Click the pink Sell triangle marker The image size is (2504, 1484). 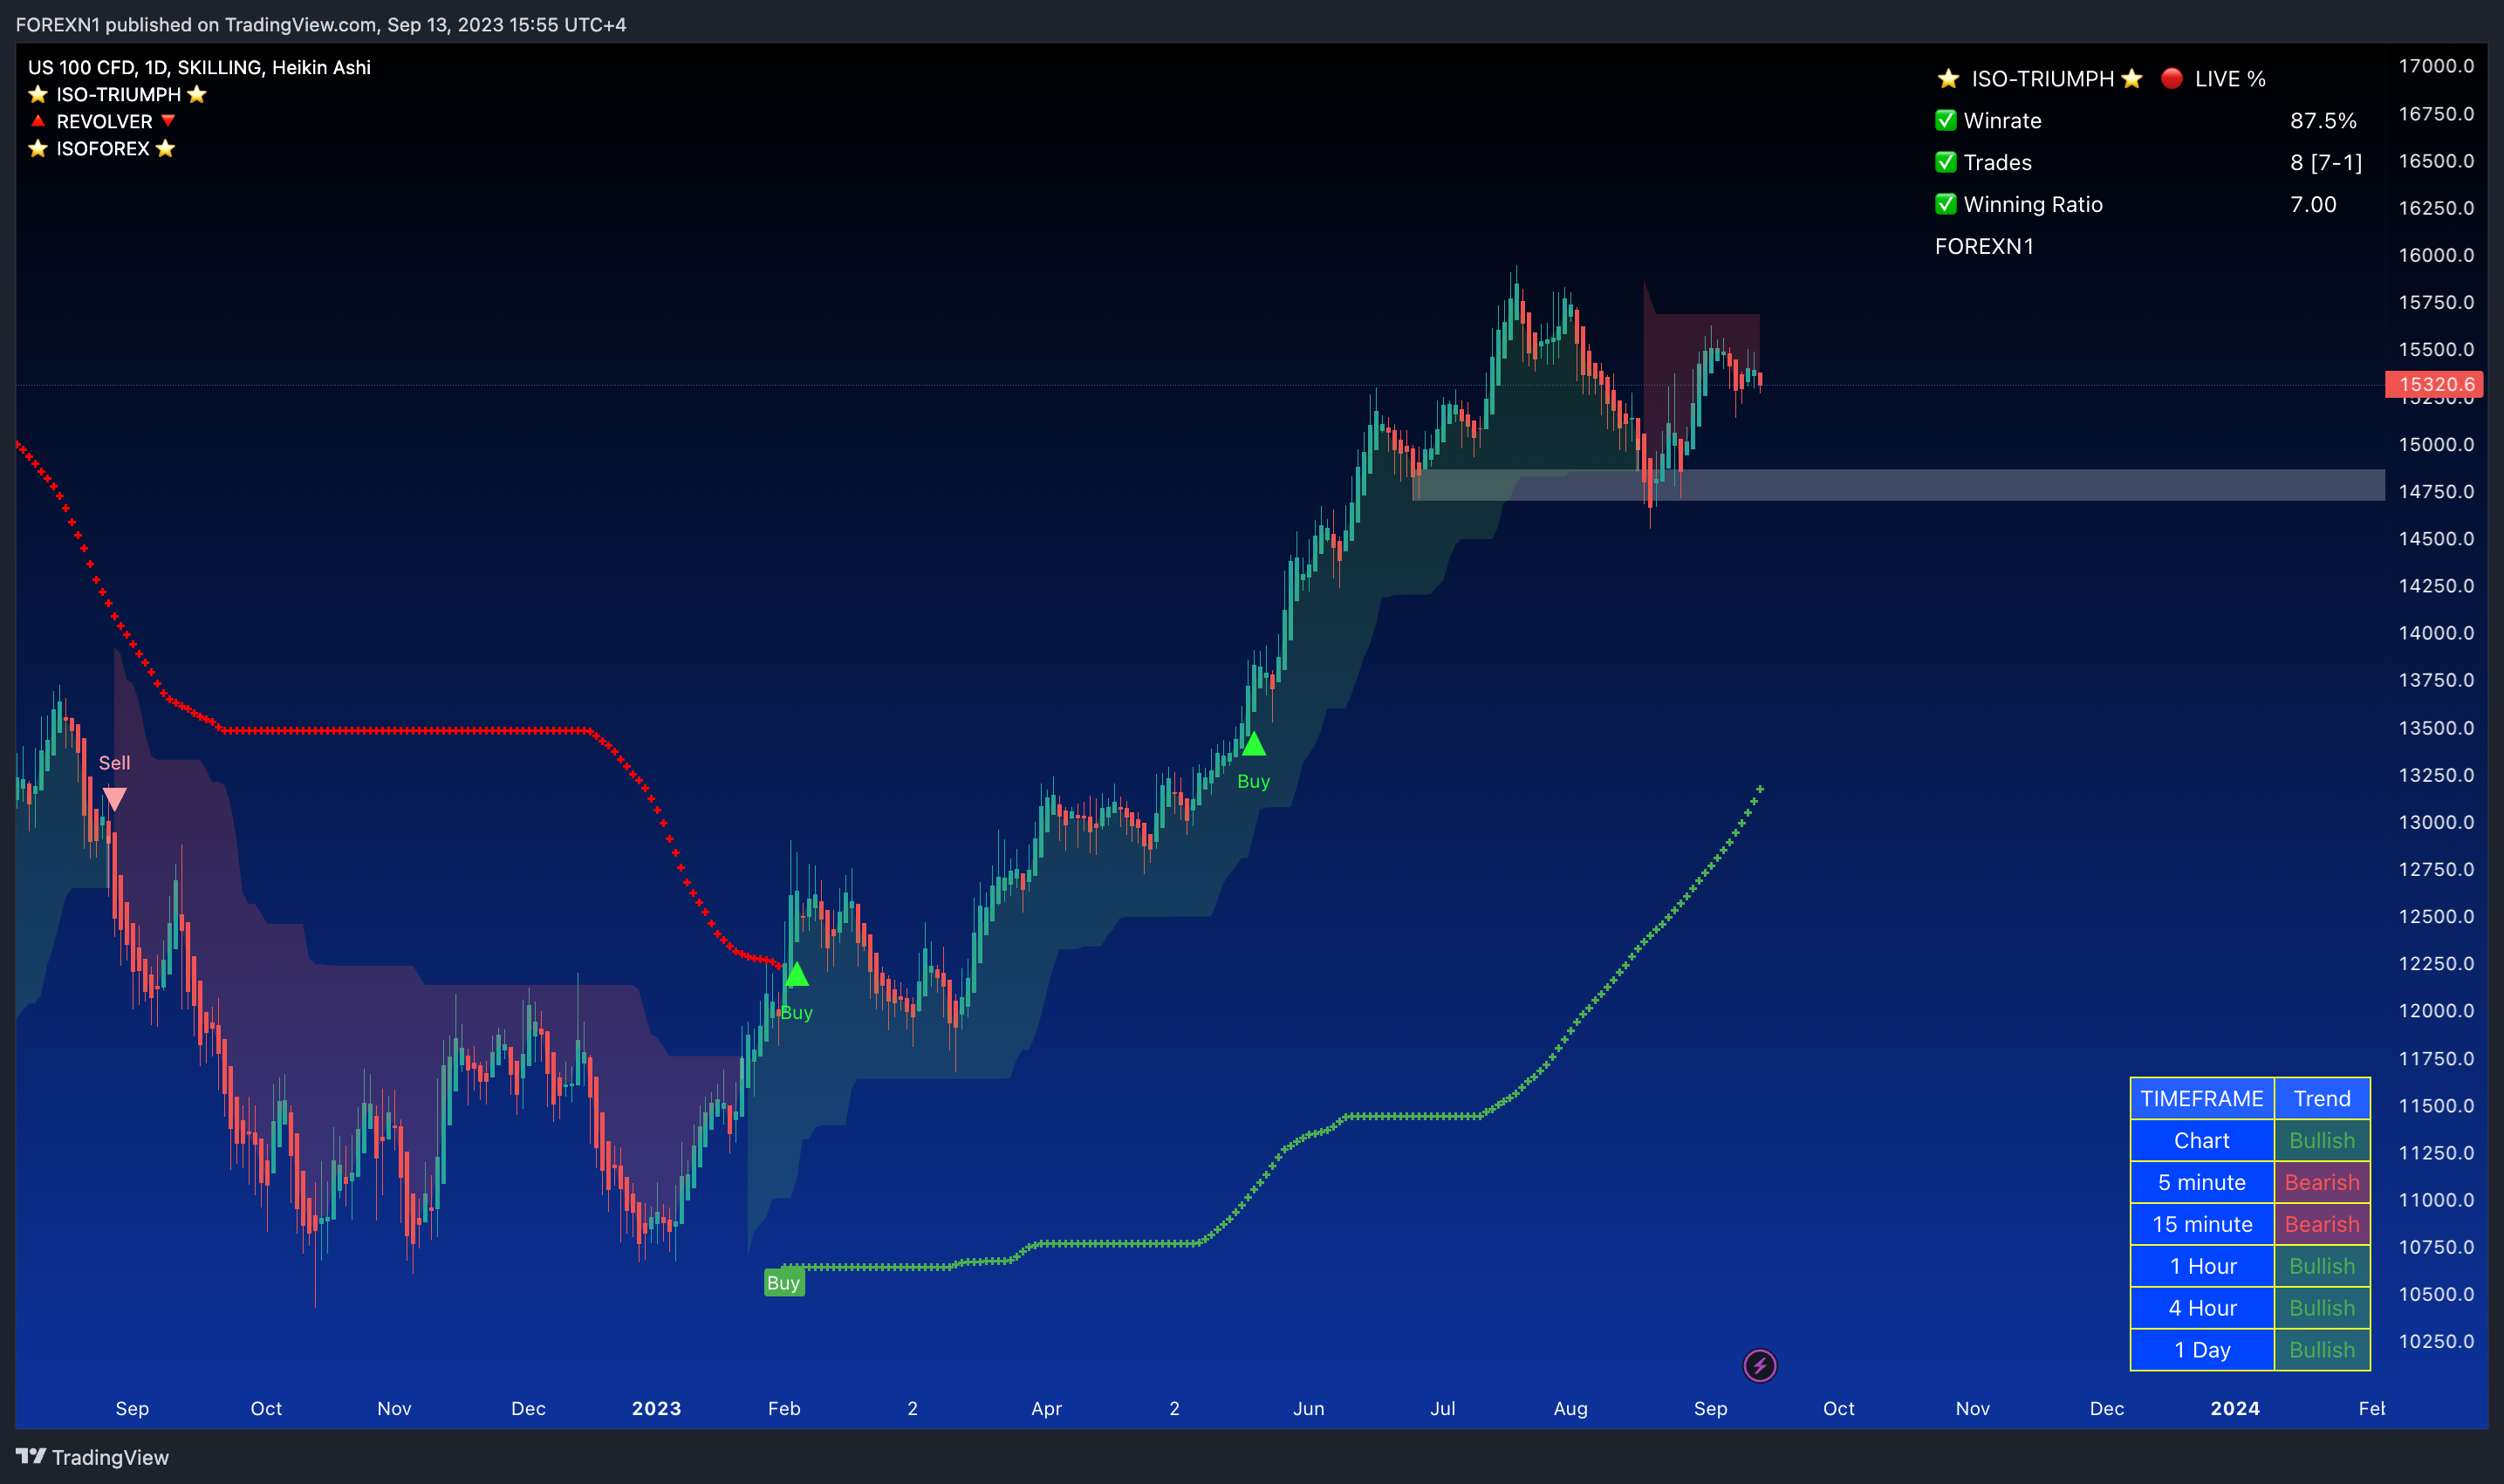point(115,799)
